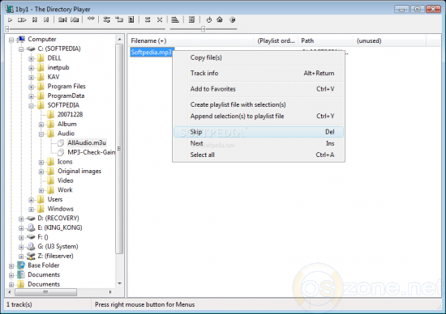Toggle the repeat mode icon
This screenshot has width=446, height=314.
coord(148,20)
